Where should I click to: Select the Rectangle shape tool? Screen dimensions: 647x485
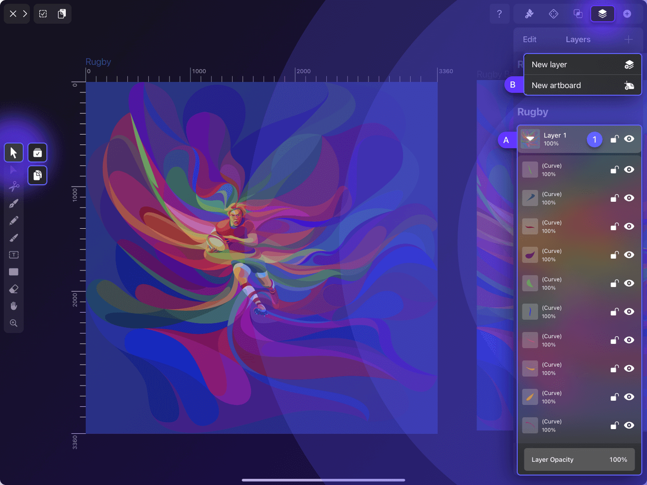click(14, 272)
